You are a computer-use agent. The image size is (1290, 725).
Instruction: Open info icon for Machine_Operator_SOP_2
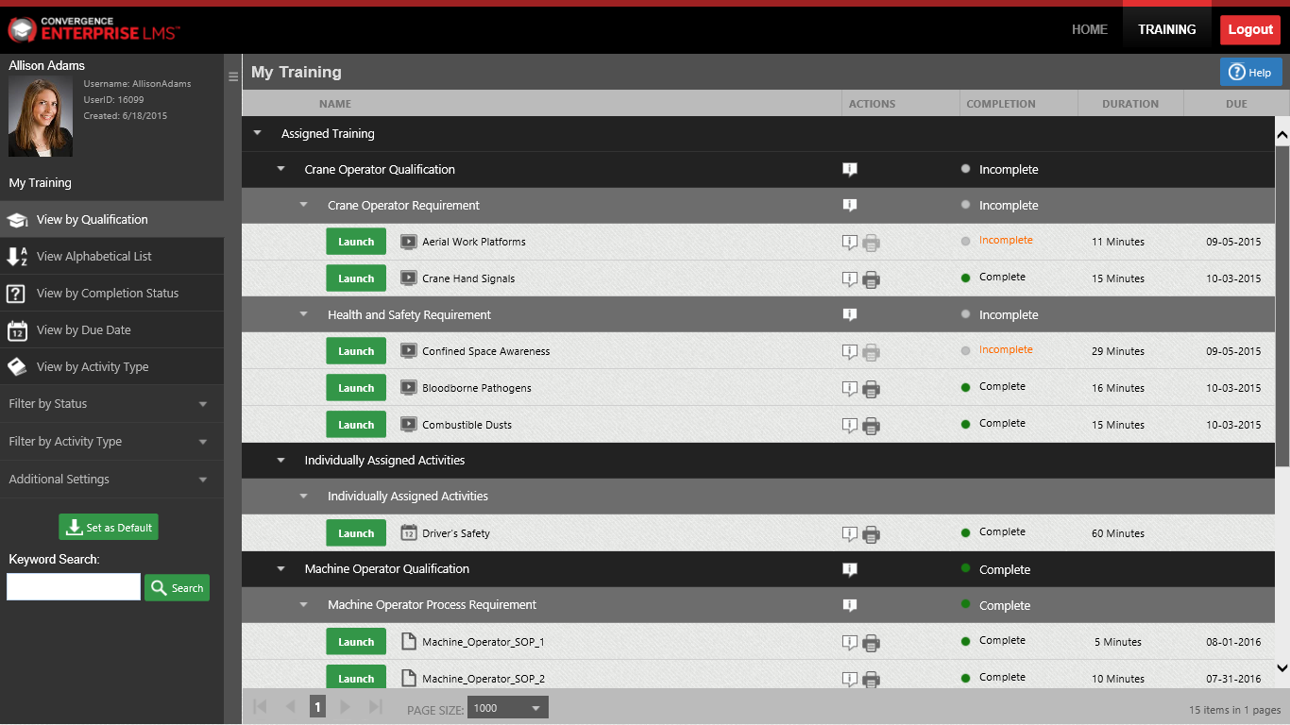[x=850, y=680]
